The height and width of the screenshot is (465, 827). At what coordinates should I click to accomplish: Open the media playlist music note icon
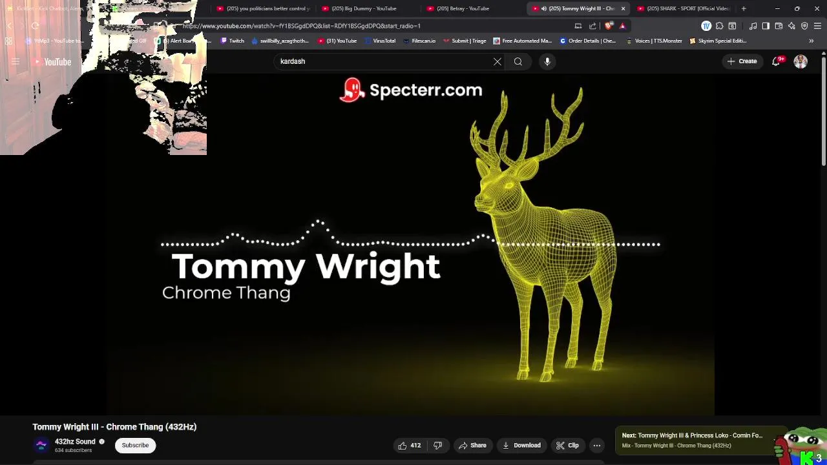coord(753,26)
